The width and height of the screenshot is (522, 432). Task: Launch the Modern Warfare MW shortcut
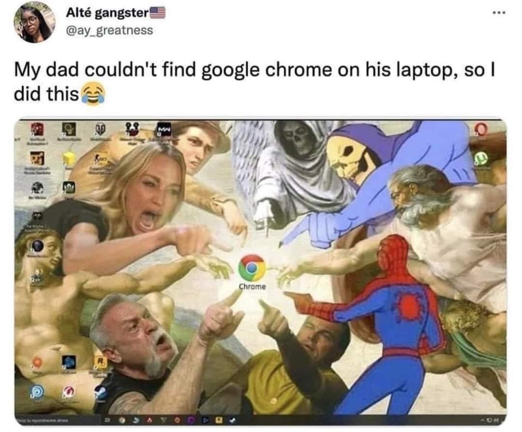164,129
